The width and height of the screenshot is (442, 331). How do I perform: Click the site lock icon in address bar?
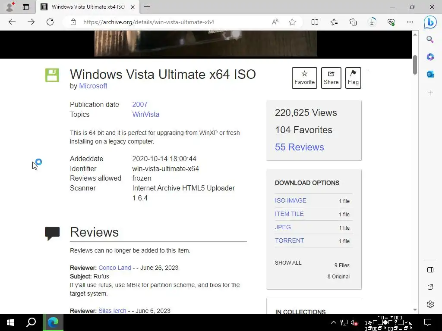click(73, 22)
